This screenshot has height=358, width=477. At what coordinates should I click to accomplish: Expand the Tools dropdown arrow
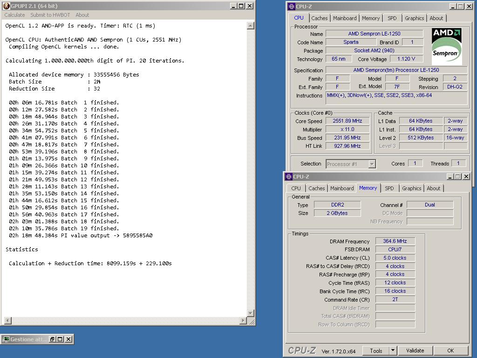[x=393, y=351]
